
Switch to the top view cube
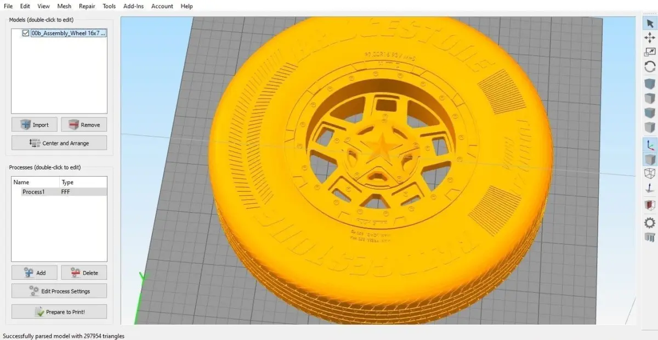click(650, 99)
